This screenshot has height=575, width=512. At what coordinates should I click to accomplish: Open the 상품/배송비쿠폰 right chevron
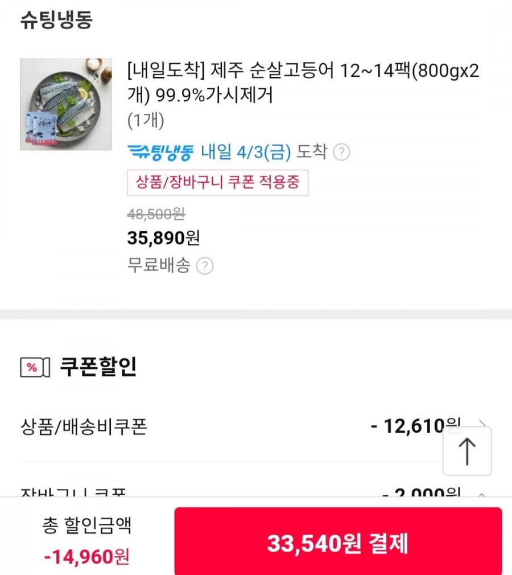click(x=483, y=425)
